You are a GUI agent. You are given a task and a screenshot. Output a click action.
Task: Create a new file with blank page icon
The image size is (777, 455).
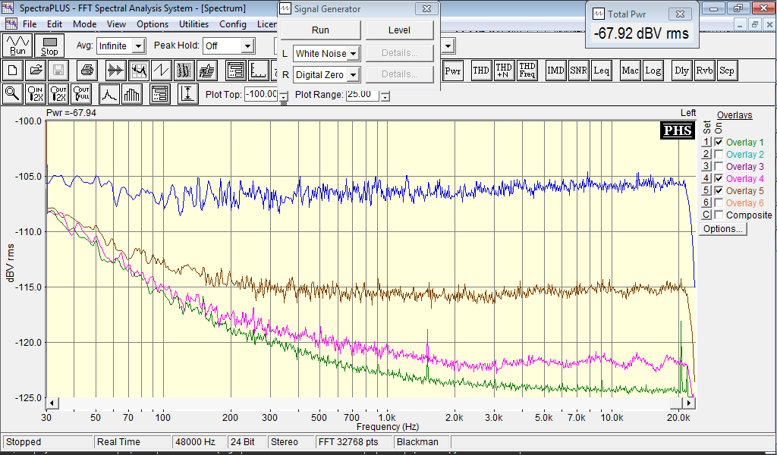pos(13,71)
